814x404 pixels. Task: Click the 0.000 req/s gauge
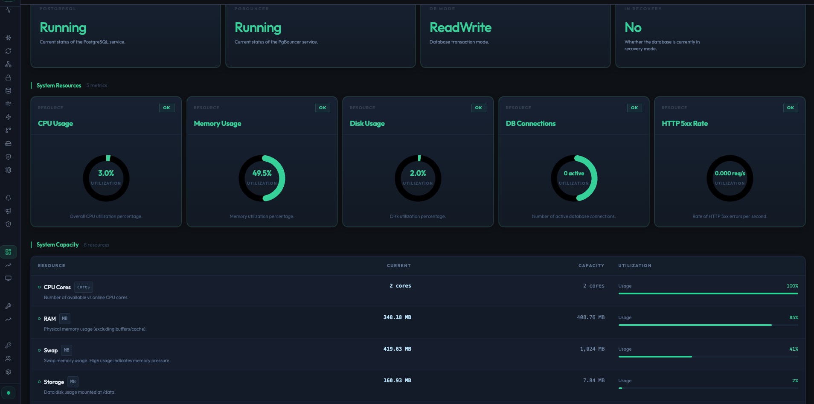[730, 178]
